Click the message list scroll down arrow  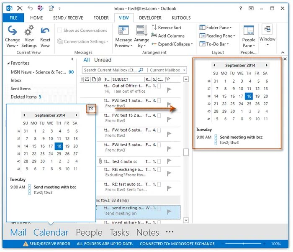[x=186, y=220]
